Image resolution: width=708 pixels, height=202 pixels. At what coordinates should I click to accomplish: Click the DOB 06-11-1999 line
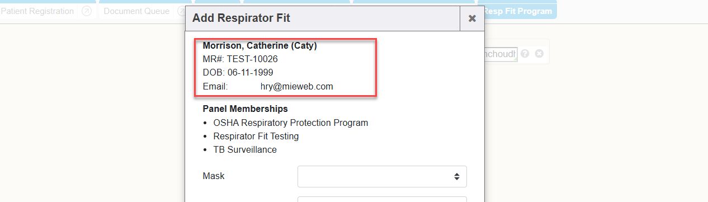pos(238,73)
